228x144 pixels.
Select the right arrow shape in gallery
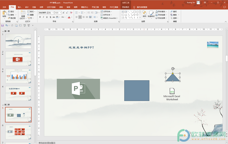134,15
